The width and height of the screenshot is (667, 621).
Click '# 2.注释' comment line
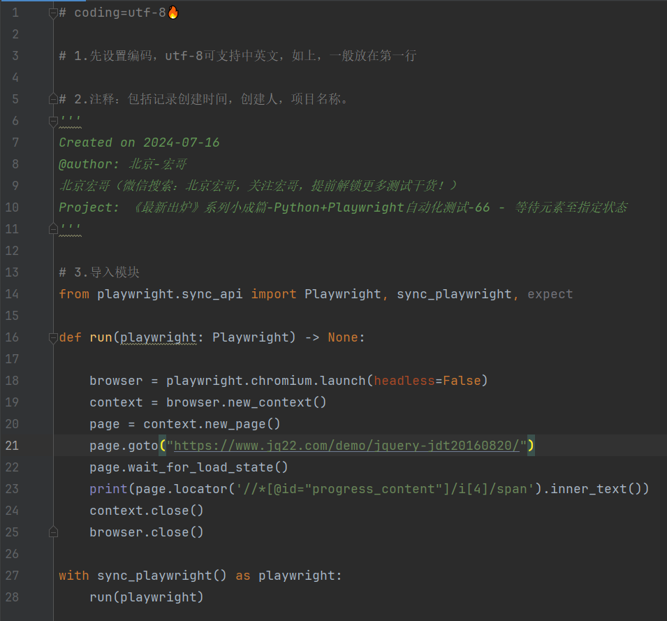204,99
